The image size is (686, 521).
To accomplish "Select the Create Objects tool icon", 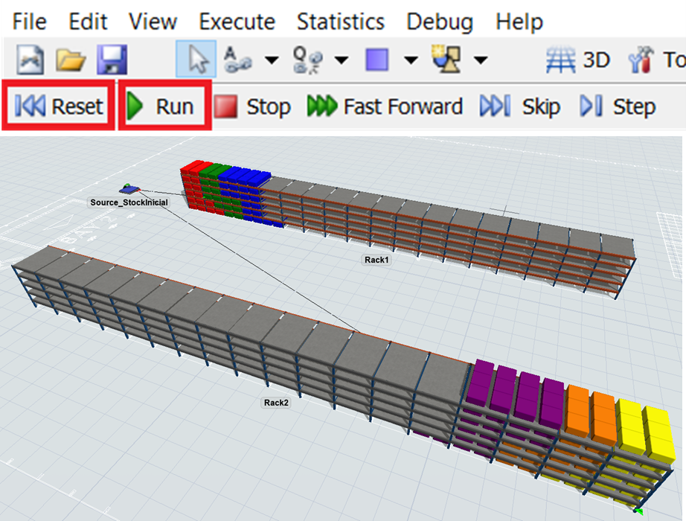I will [x=447, y=60].
